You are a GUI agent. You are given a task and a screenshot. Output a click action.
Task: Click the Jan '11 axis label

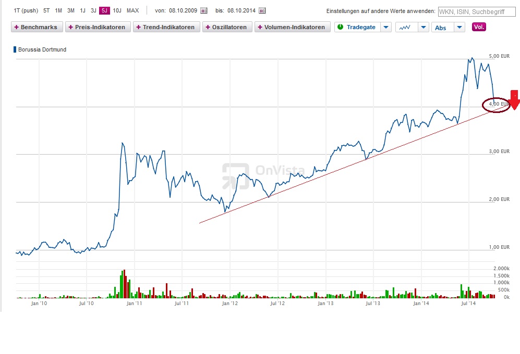(135, 303)
